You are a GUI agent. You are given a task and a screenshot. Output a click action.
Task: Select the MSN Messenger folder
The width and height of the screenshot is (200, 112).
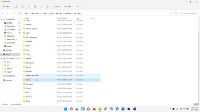tap(62, 37)
